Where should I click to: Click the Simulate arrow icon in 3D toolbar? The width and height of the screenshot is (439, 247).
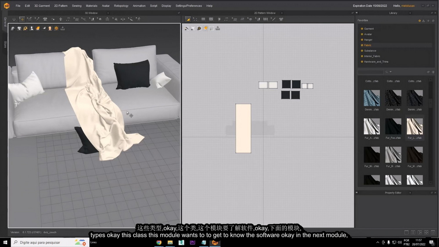pos(14,19)
